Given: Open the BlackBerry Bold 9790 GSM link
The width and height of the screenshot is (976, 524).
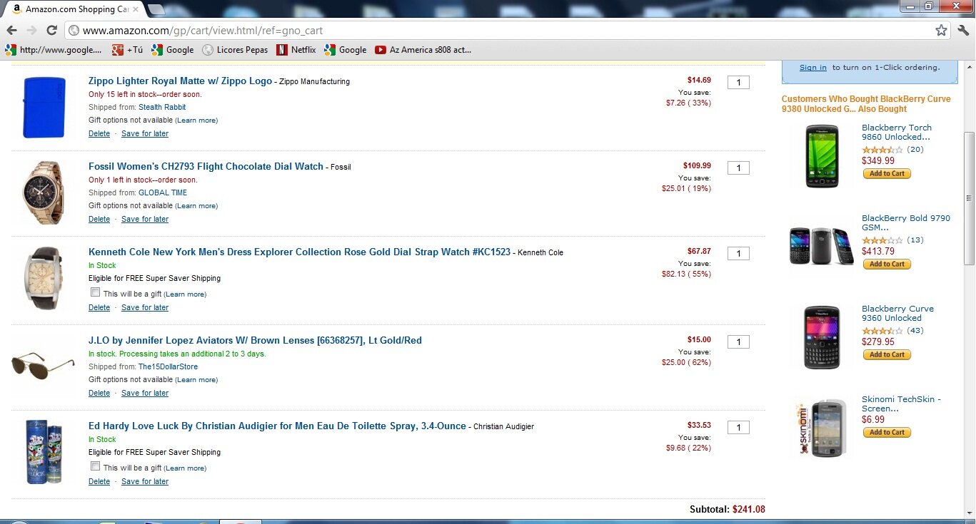Looking at the screenshot, I should click(x=906, y=222).
